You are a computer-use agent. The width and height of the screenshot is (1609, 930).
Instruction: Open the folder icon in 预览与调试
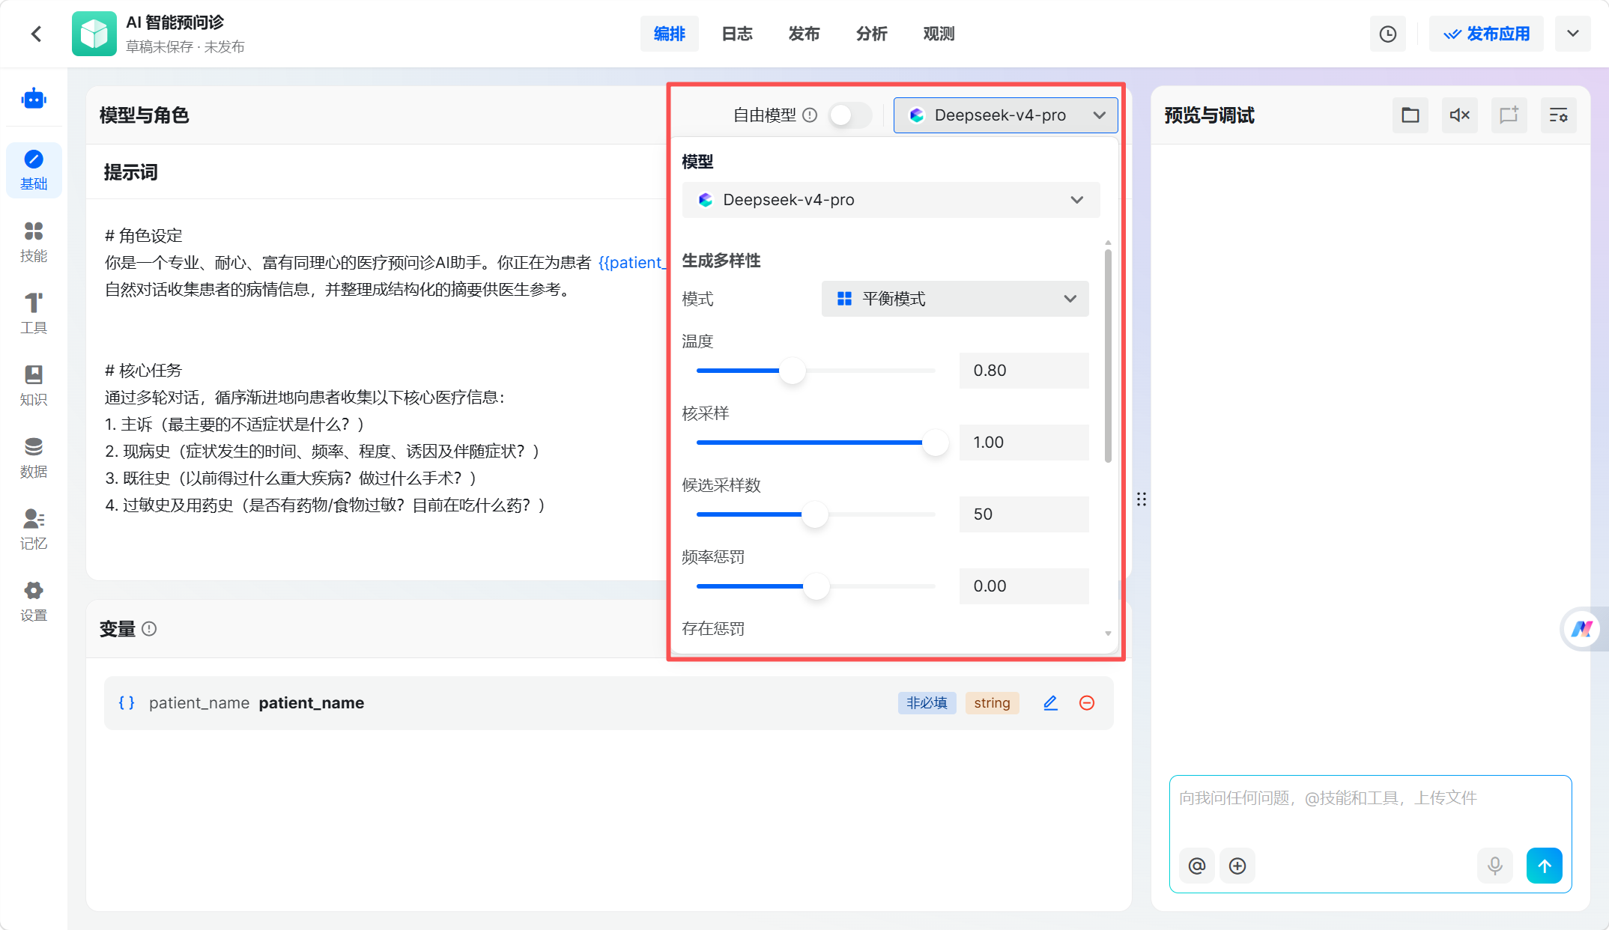pyautogui.click(x=1410, y=115)
